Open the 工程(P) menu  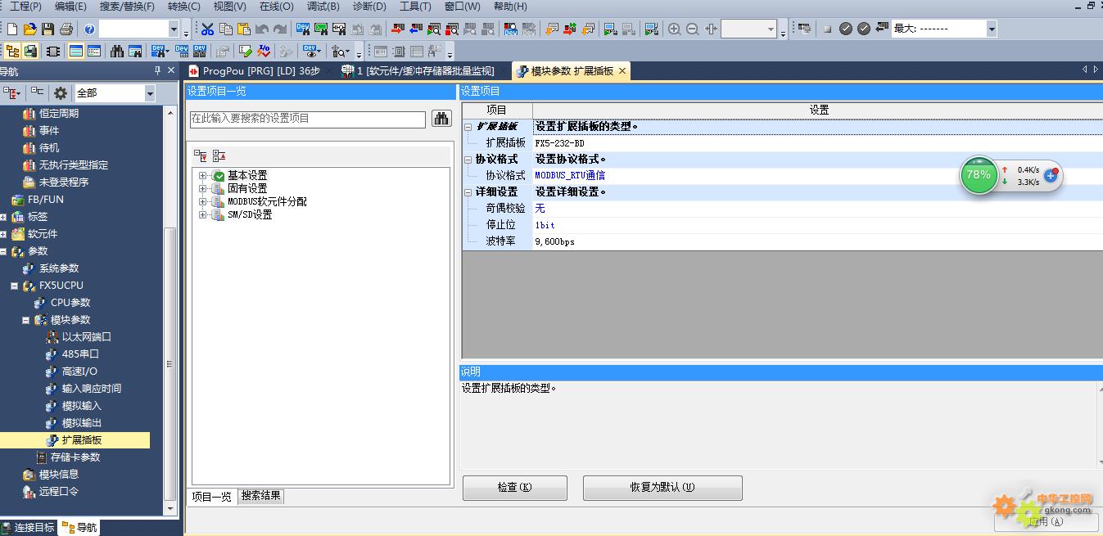25,7
